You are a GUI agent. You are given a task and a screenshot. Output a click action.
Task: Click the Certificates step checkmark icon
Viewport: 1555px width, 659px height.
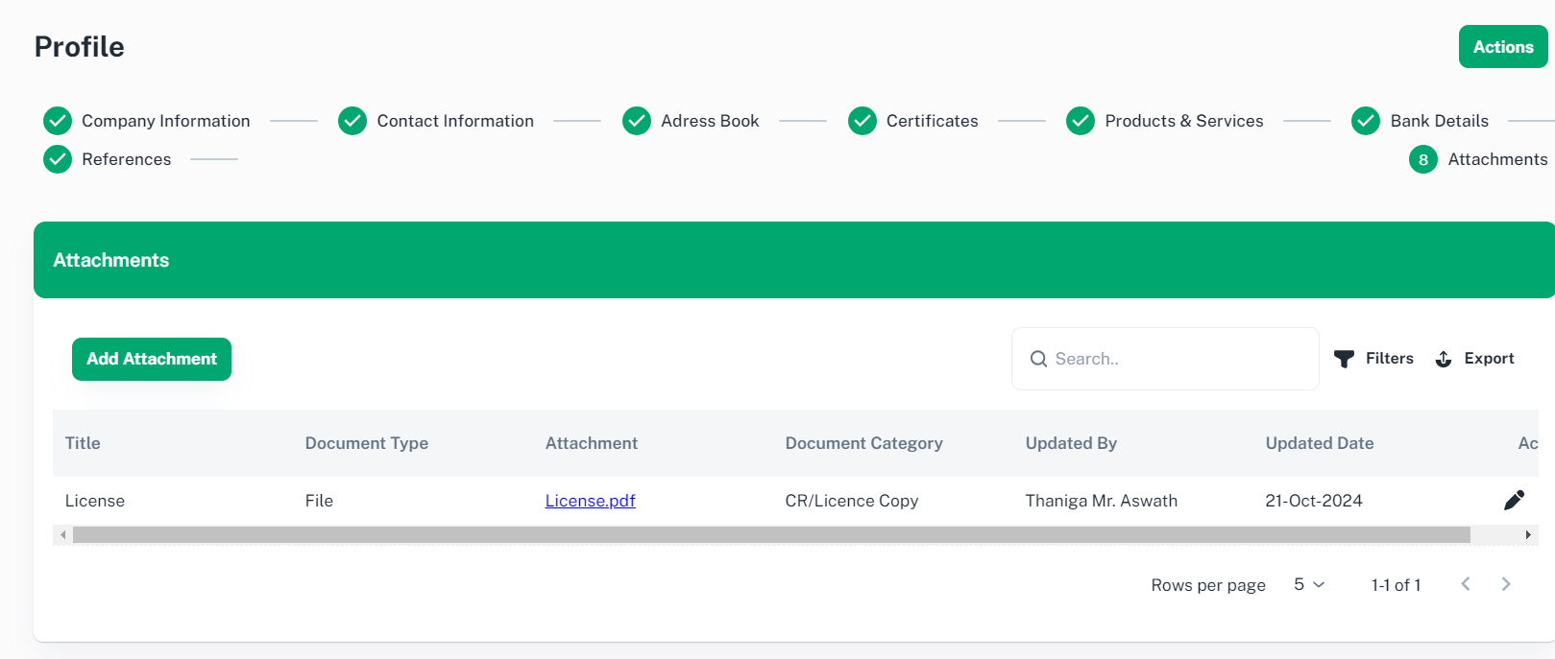tap(863, 121)
